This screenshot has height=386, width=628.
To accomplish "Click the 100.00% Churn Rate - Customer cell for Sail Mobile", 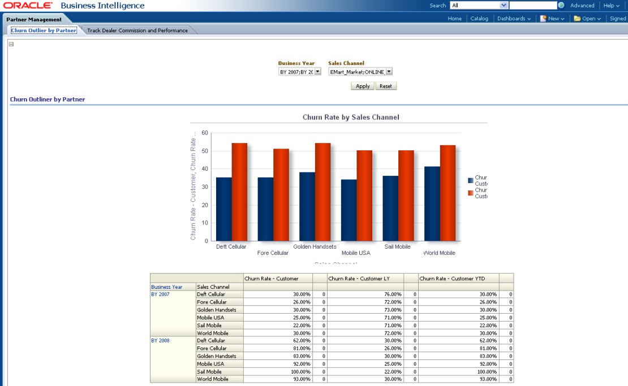I will pyautogui.click(x=278, y=372).
